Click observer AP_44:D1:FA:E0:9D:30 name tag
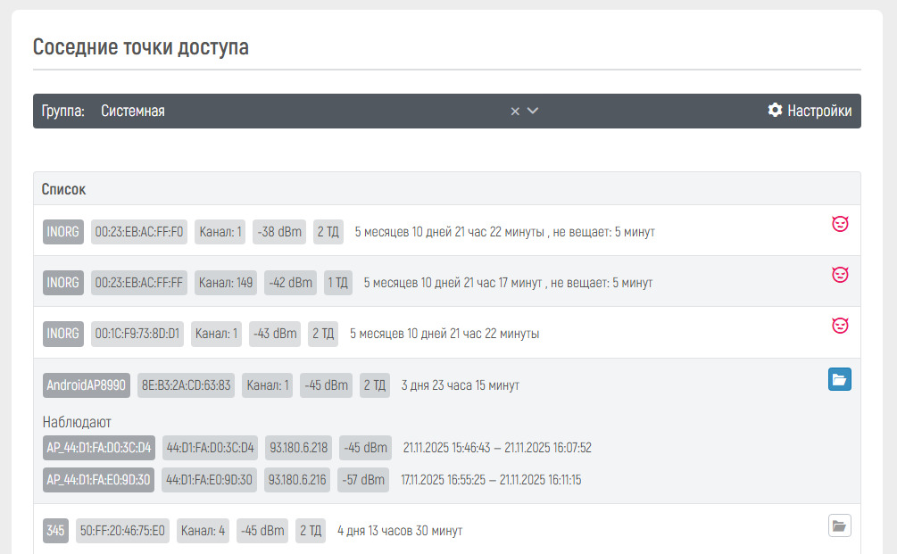897x554 pixels. pyautogui.click(x=98, y=480)
